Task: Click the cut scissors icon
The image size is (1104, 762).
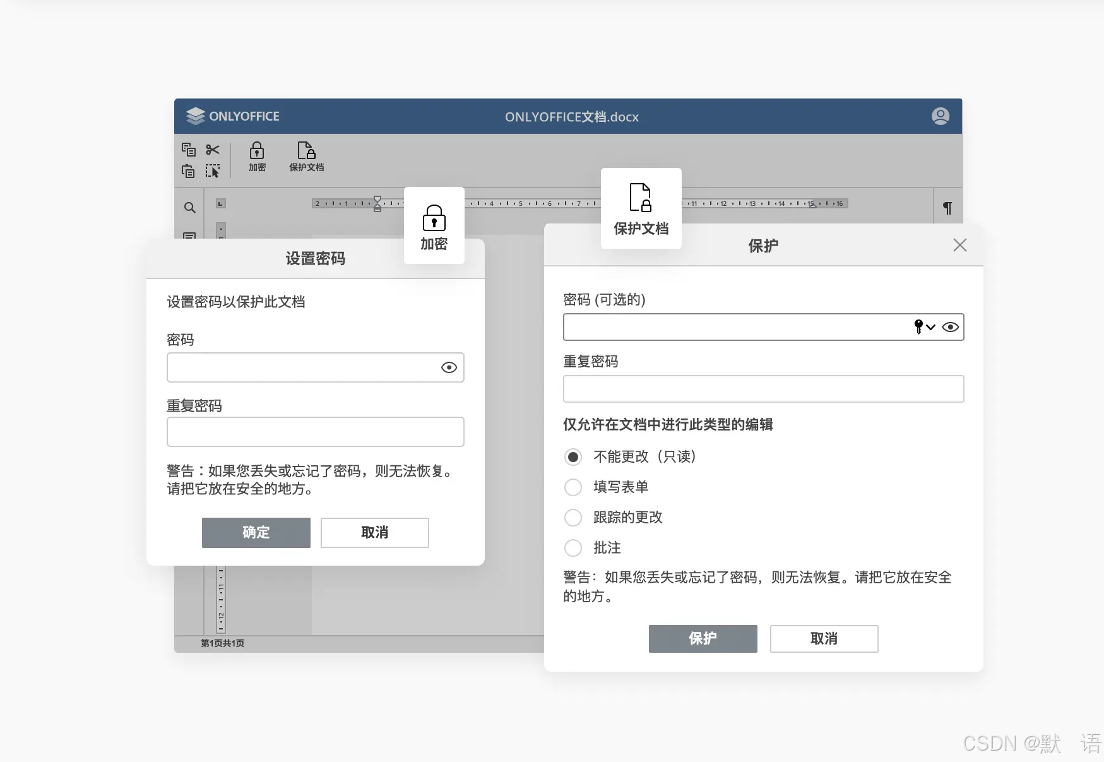Action: click(213, 150)
